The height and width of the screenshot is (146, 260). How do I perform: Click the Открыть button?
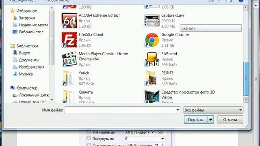tap(195, 120)
